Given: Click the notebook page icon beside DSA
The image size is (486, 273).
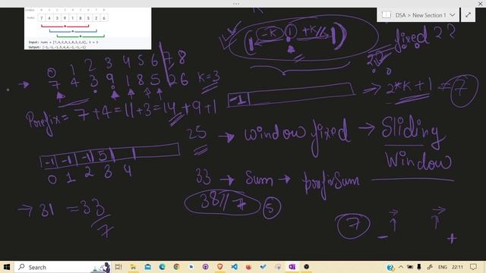Looking at the screenshot, I should pyautogui.click(x=387, y=14).
